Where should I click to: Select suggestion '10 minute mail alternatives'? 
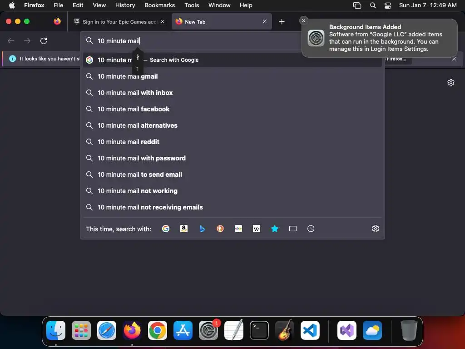(x=232, y=125)
